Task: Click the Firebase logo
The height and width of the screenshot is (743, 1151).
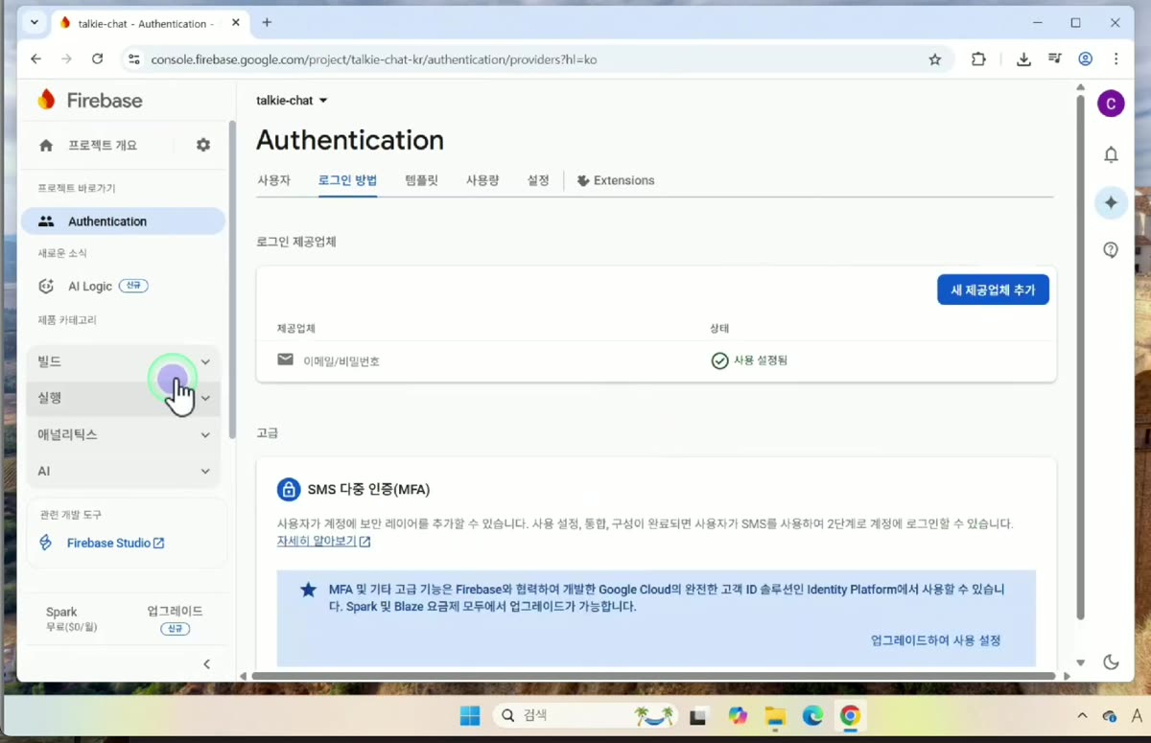Action: click(89, 100)
